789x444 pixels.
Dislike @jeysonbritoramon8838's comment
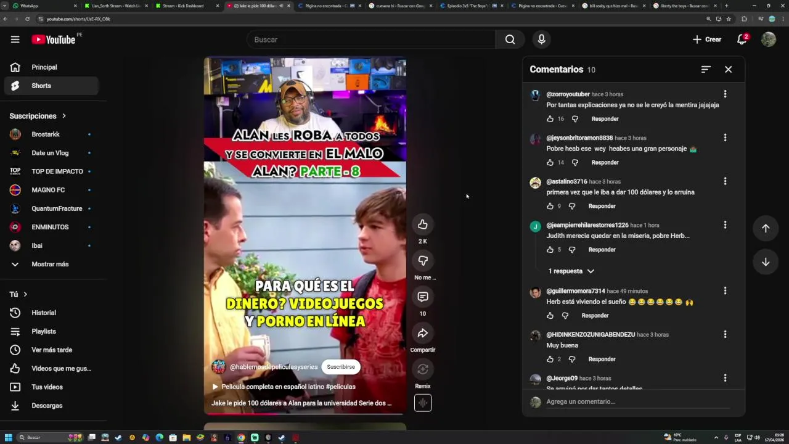(x=574, y=163)
